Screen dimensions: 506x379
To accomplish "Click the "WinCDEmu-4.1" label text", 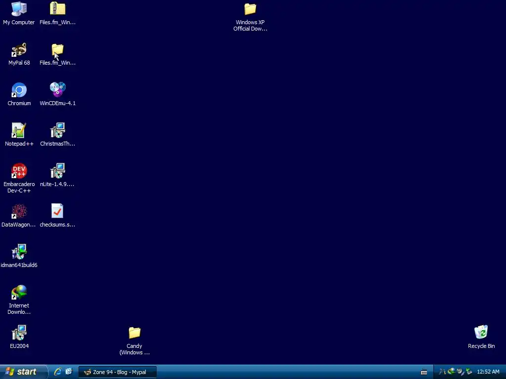I will click(57, 103).
